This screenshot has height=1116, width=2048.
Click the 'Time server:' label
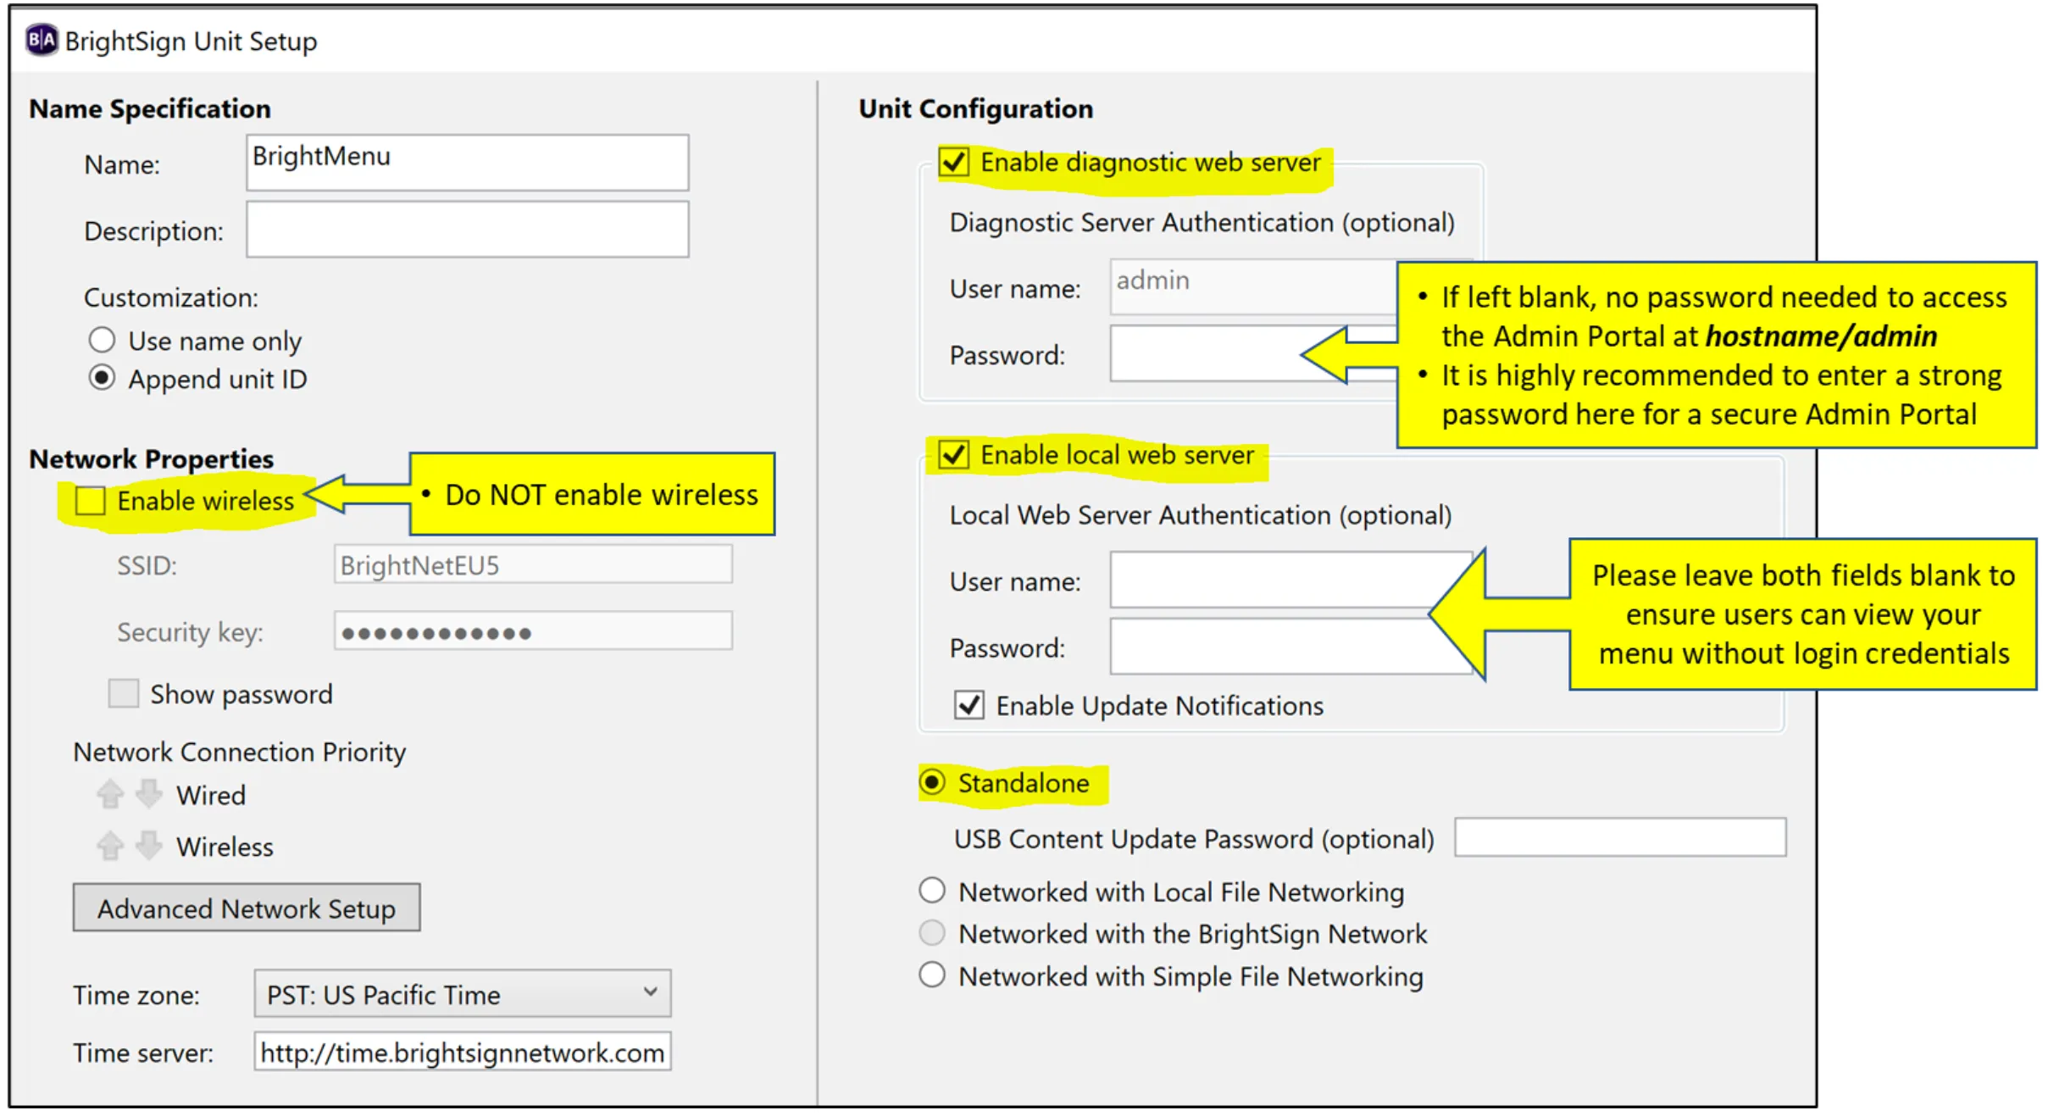click(143, 1052)
